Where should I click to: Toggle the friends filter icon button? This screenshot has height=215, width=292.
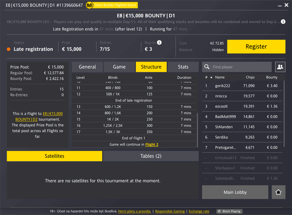tap(280, 67)
